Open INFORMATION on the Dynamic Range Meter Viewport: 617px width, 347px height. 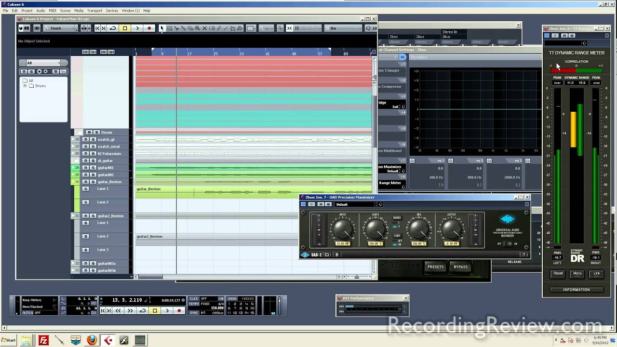[577, 290]
